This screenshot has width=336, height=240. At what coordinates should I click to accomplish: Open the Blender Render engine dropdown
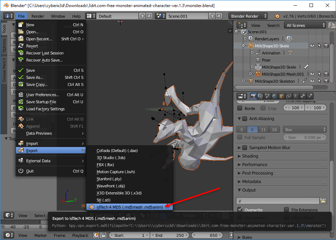248,16
